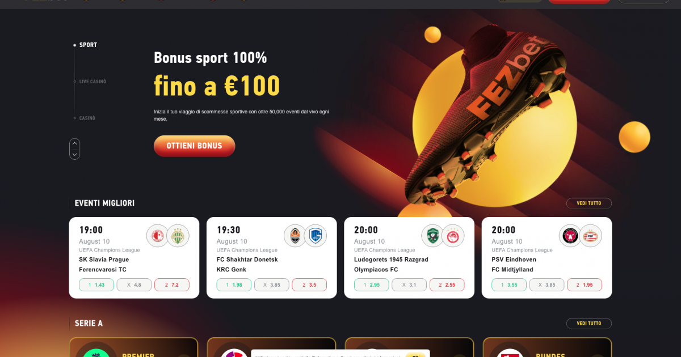Image resolution: width=681 pixels, height=357 pixels.
Task: Select draw odds 3.85 for Shakhtar match
Action: point(272,285)
